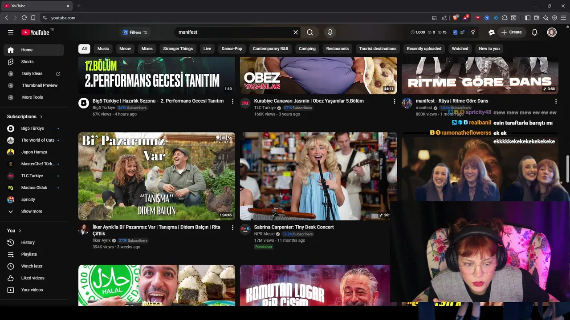570x320 pixels.
Task: Open options menu for İlker Ayrık video
Action: point(232,228)
